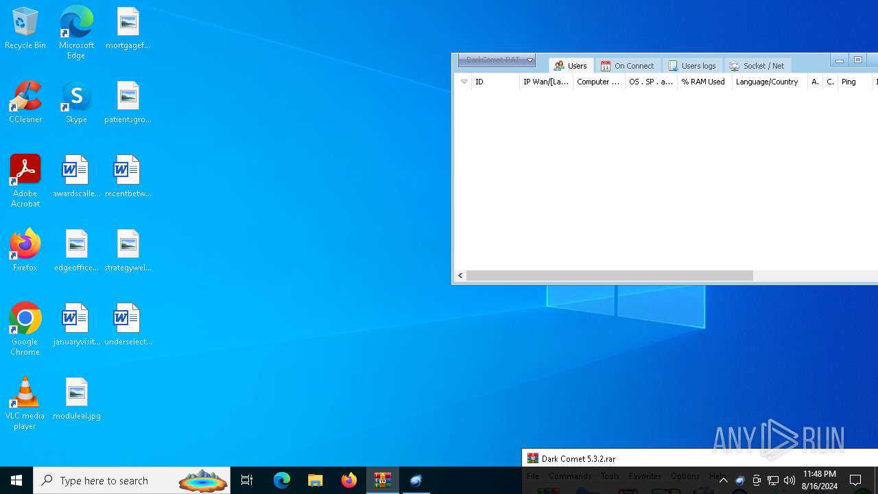878x494 pixels.
Task: Open the clock showing 11:48 PM
Action: coord(820,480)
